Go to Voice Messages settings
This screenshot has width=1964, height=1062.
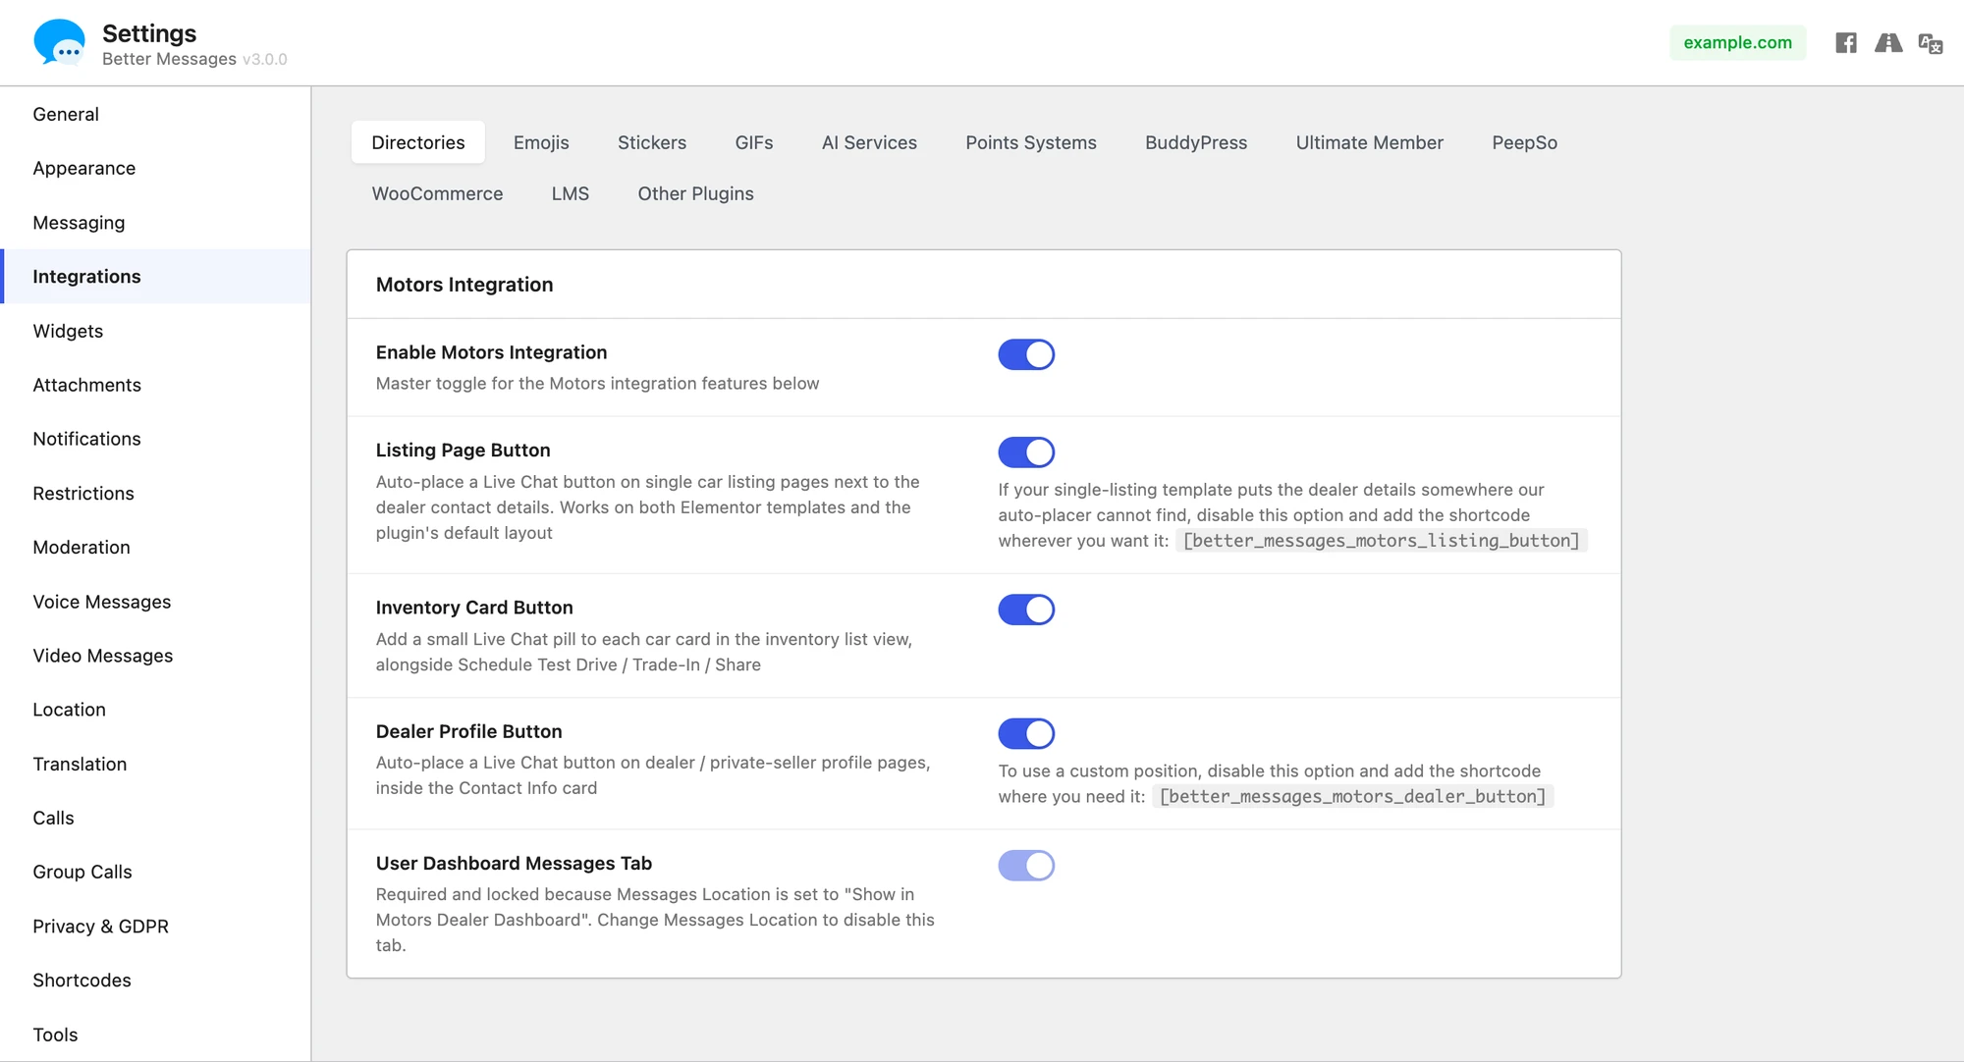pos(155,602)
